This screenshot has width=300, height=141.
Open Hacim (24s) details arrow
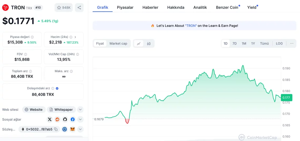tap(75, 37)
